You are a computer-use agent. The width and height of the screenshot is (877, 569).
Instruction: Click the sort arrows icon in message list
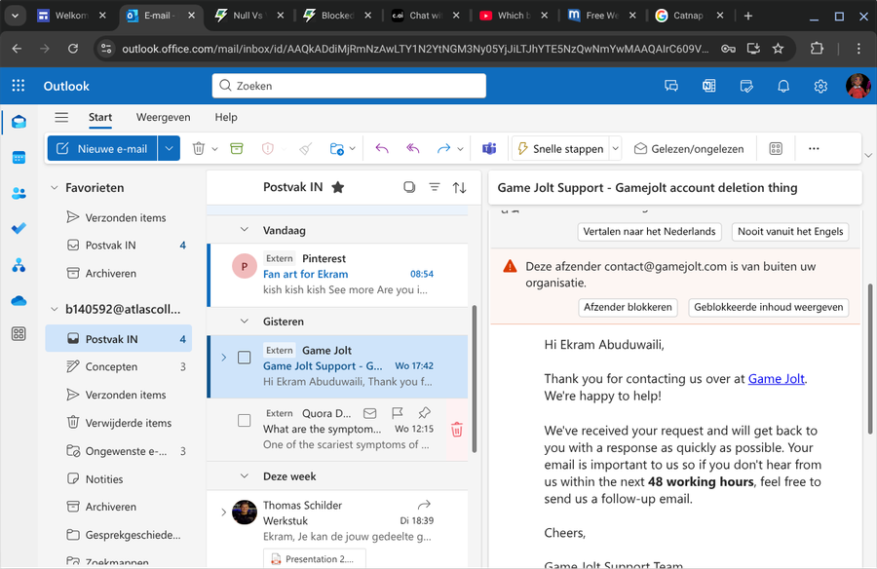tap(459, 187)
